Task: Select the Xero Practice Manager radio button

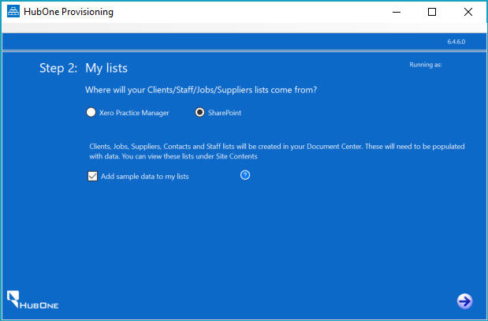Action: coord(91,113)
